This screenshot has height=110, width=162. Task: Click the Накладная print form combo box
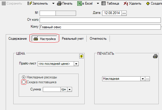click(x=121, y=79)
